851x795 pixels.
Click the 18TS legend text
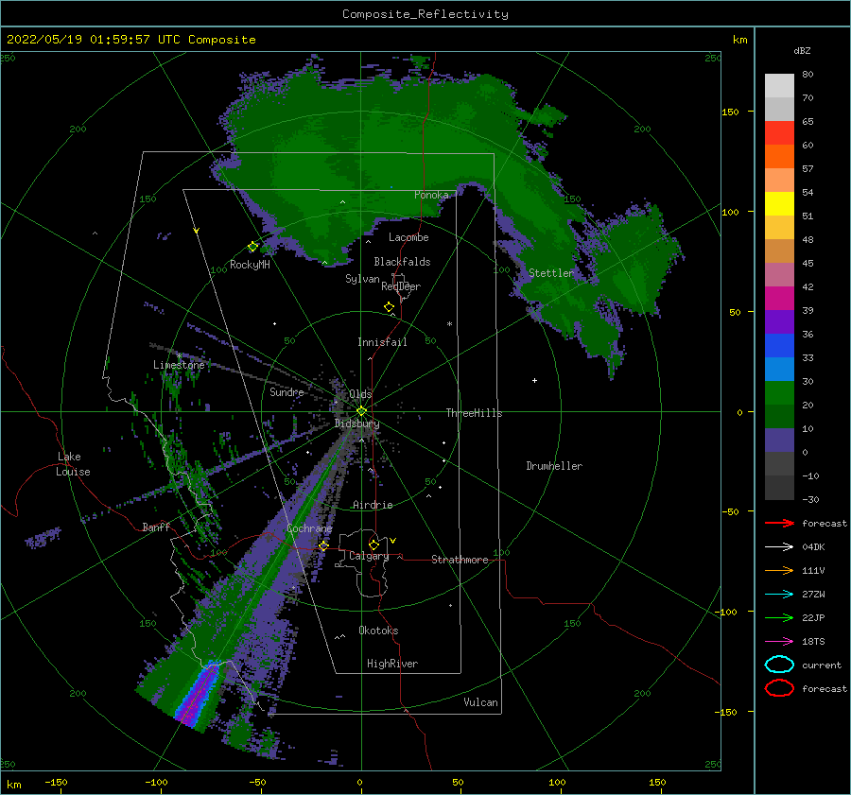pyautogui.click(x=813, y=642)
